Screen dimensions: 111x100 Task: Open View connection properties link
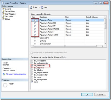click(16, 74)
